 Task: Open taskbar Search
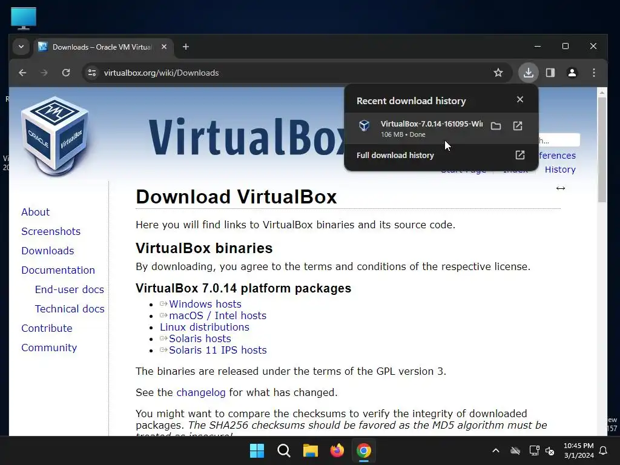(x=284, y=450)
